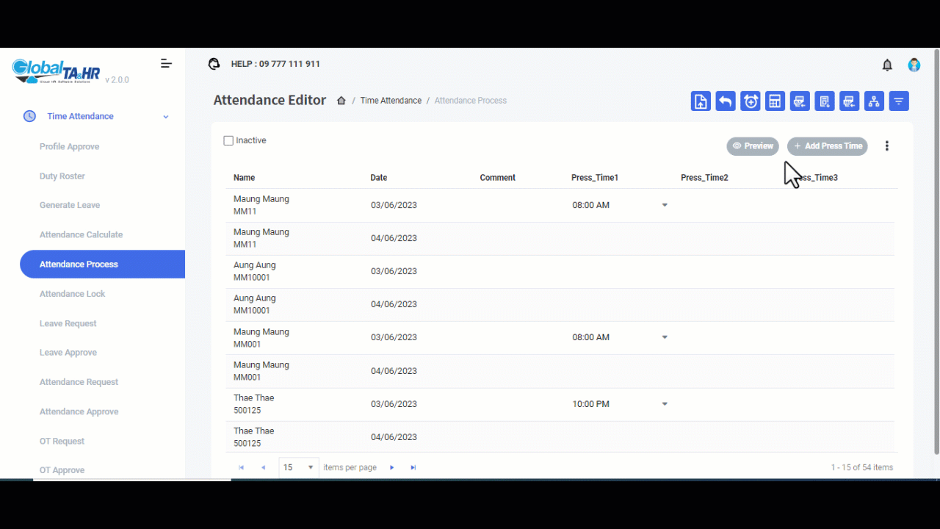Click the Preview button
The height and width of the screenshot is (529, 940).
click(753, 146)
